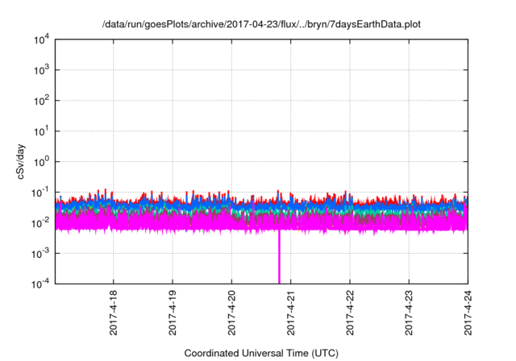
Task: Click the plot title file path
Action: point(261,24)
